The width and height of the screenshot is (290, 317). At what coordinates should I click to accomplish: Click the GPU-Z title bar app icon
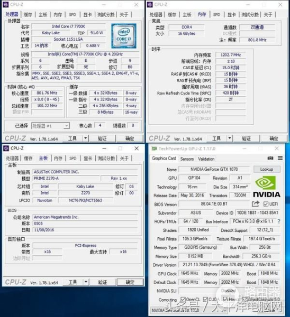click(155, 148)
